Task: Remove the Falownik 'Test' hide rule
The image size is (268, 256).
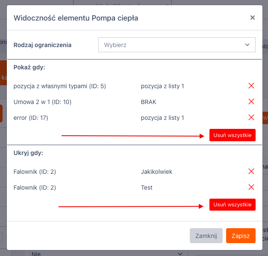Action: [x=251, y=188]
